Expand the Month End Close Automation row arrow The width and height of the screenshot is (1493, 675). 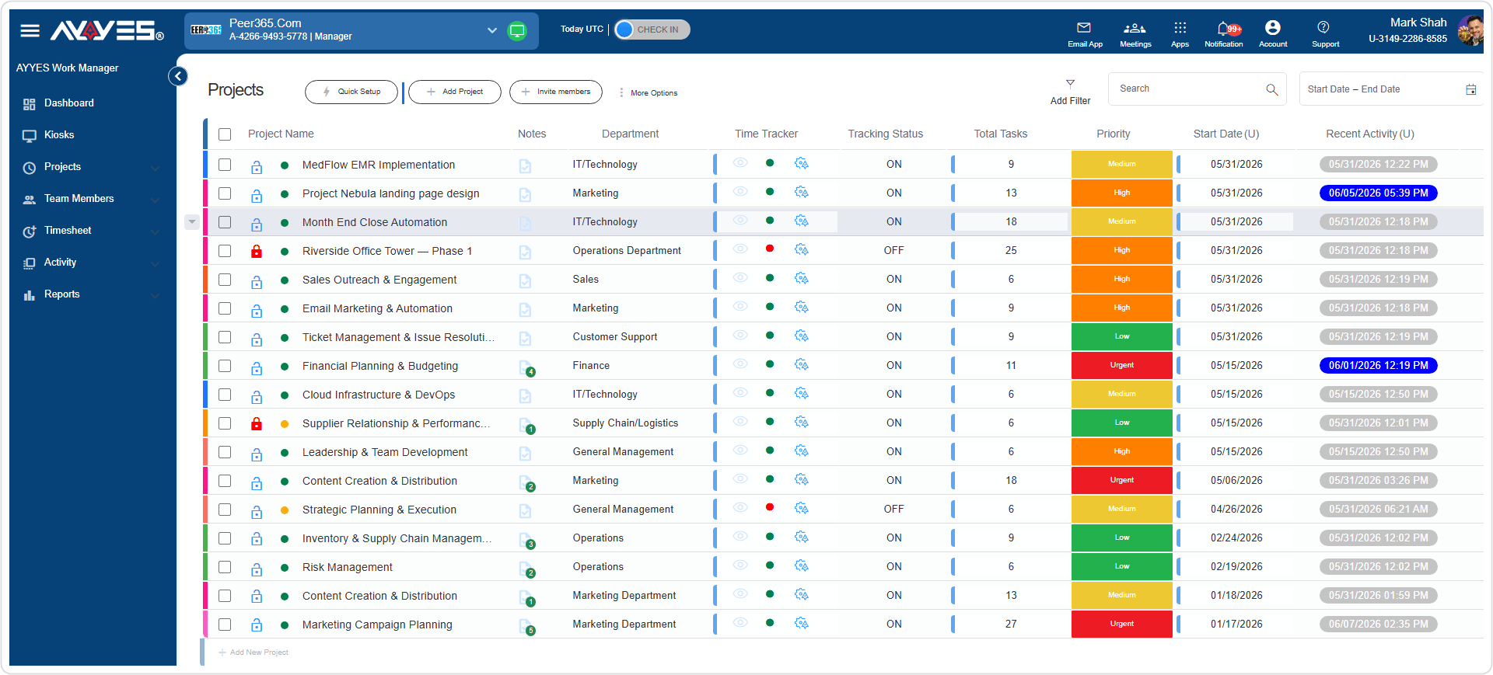coord(191,222)
